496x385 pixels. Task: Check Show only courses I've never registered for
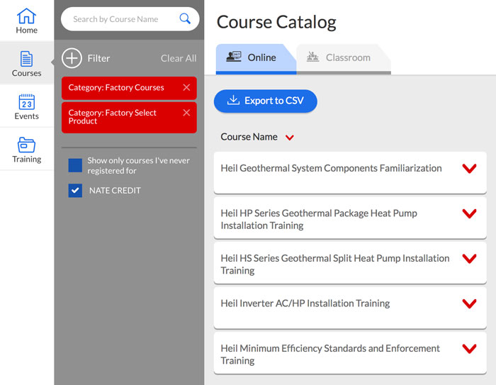tap(75, 165)
